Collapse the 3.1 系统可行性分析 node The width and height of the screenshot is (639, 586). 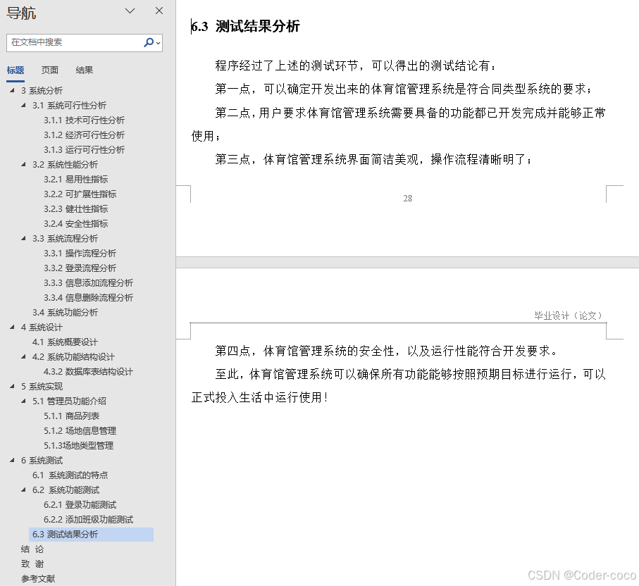coord(24,105)
